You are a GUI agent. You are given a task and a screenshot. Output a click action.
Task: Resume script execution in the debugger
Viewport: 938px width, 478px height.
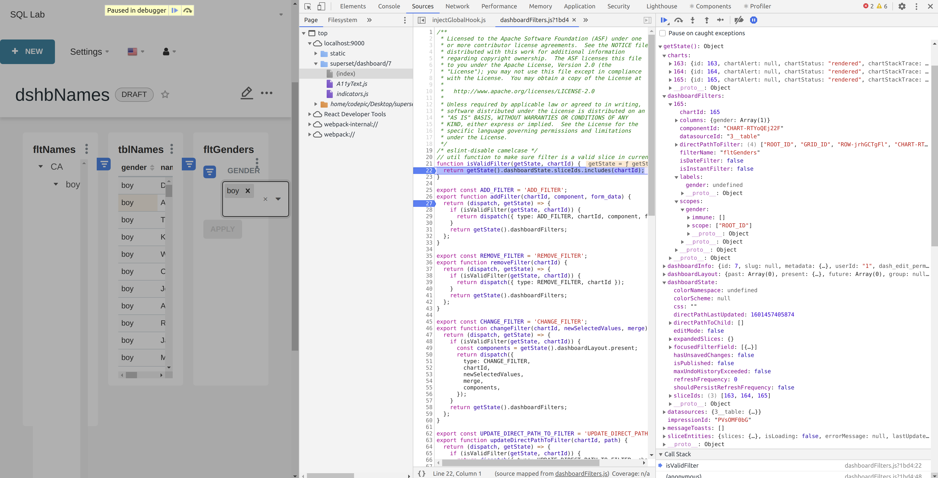(664, 21)
